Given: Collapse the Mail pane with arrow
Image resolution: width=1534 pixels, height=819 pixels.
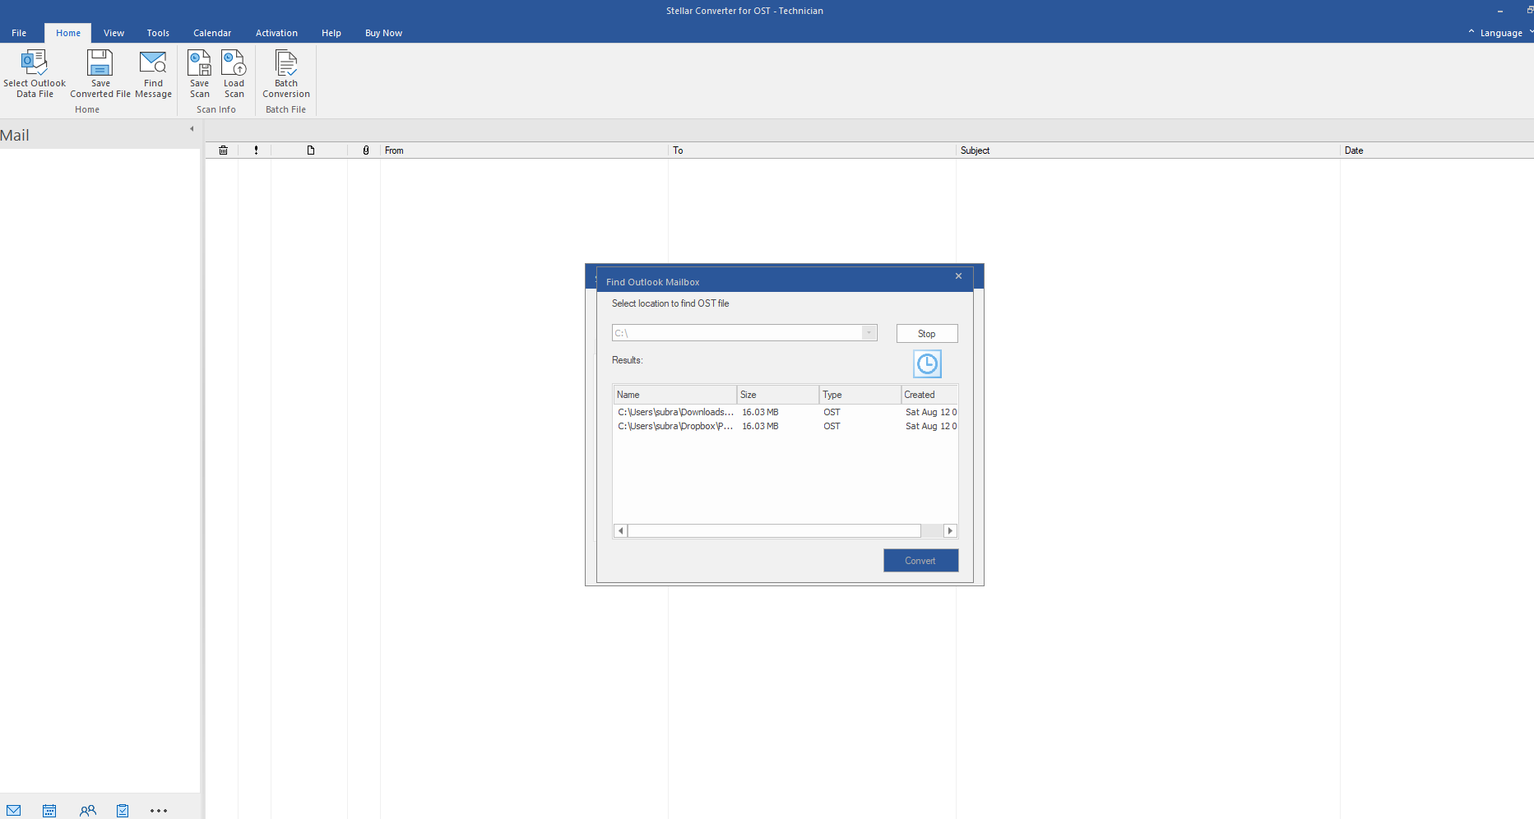Looking at the screenshot, I should (x=192, y=128).
